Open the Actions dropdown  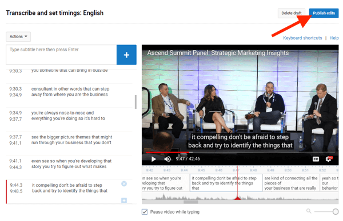[18, 36]
